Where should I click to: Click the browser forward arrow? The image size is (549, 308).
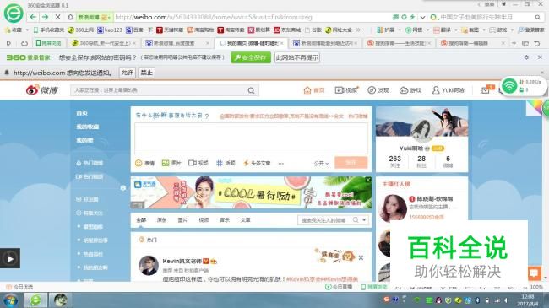point(45,17)
